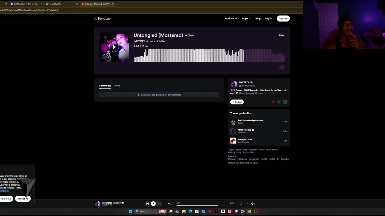This screenshot has height=216, width=385.
Task: Switch to the Comments tab
Action: (x=105, y=86)
